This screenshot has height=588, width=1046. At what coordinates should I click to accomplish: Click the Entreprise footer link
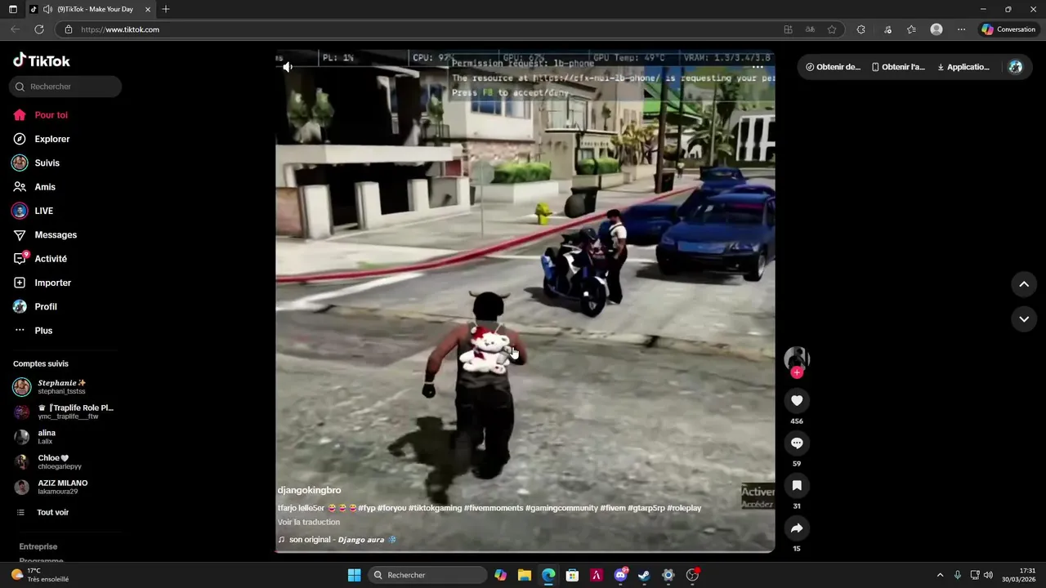pos(38,546)
